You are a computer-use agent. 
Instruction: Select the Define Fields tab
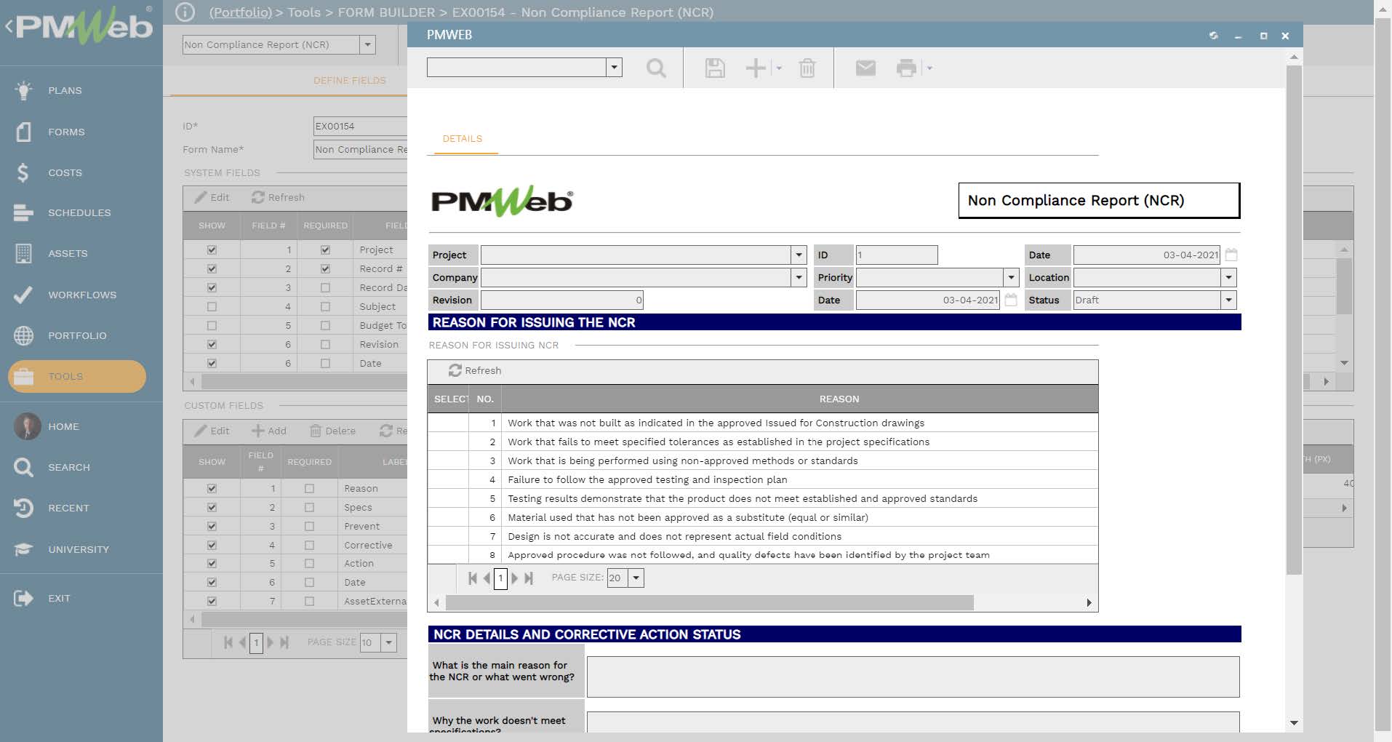tap(350, 80)
